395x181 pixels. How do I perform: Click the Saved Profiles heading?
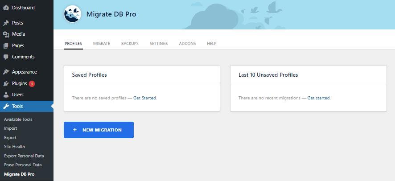tap(90, 75)
